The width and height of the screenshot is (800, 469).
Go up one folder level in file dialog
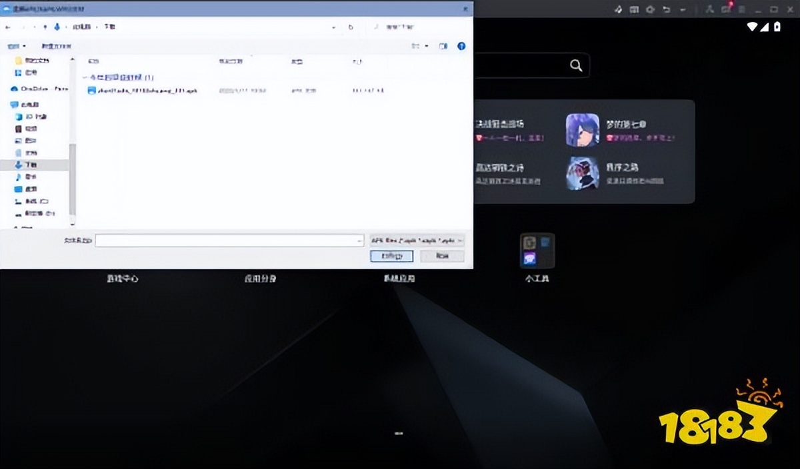[45, 27]
